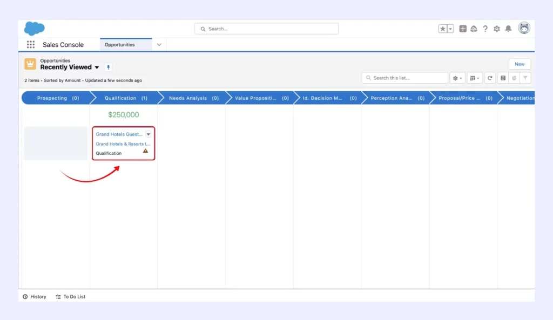Open the Help question mark icon
The height and width of the screenshot is (320, 553).
click(x=485, y=29)
